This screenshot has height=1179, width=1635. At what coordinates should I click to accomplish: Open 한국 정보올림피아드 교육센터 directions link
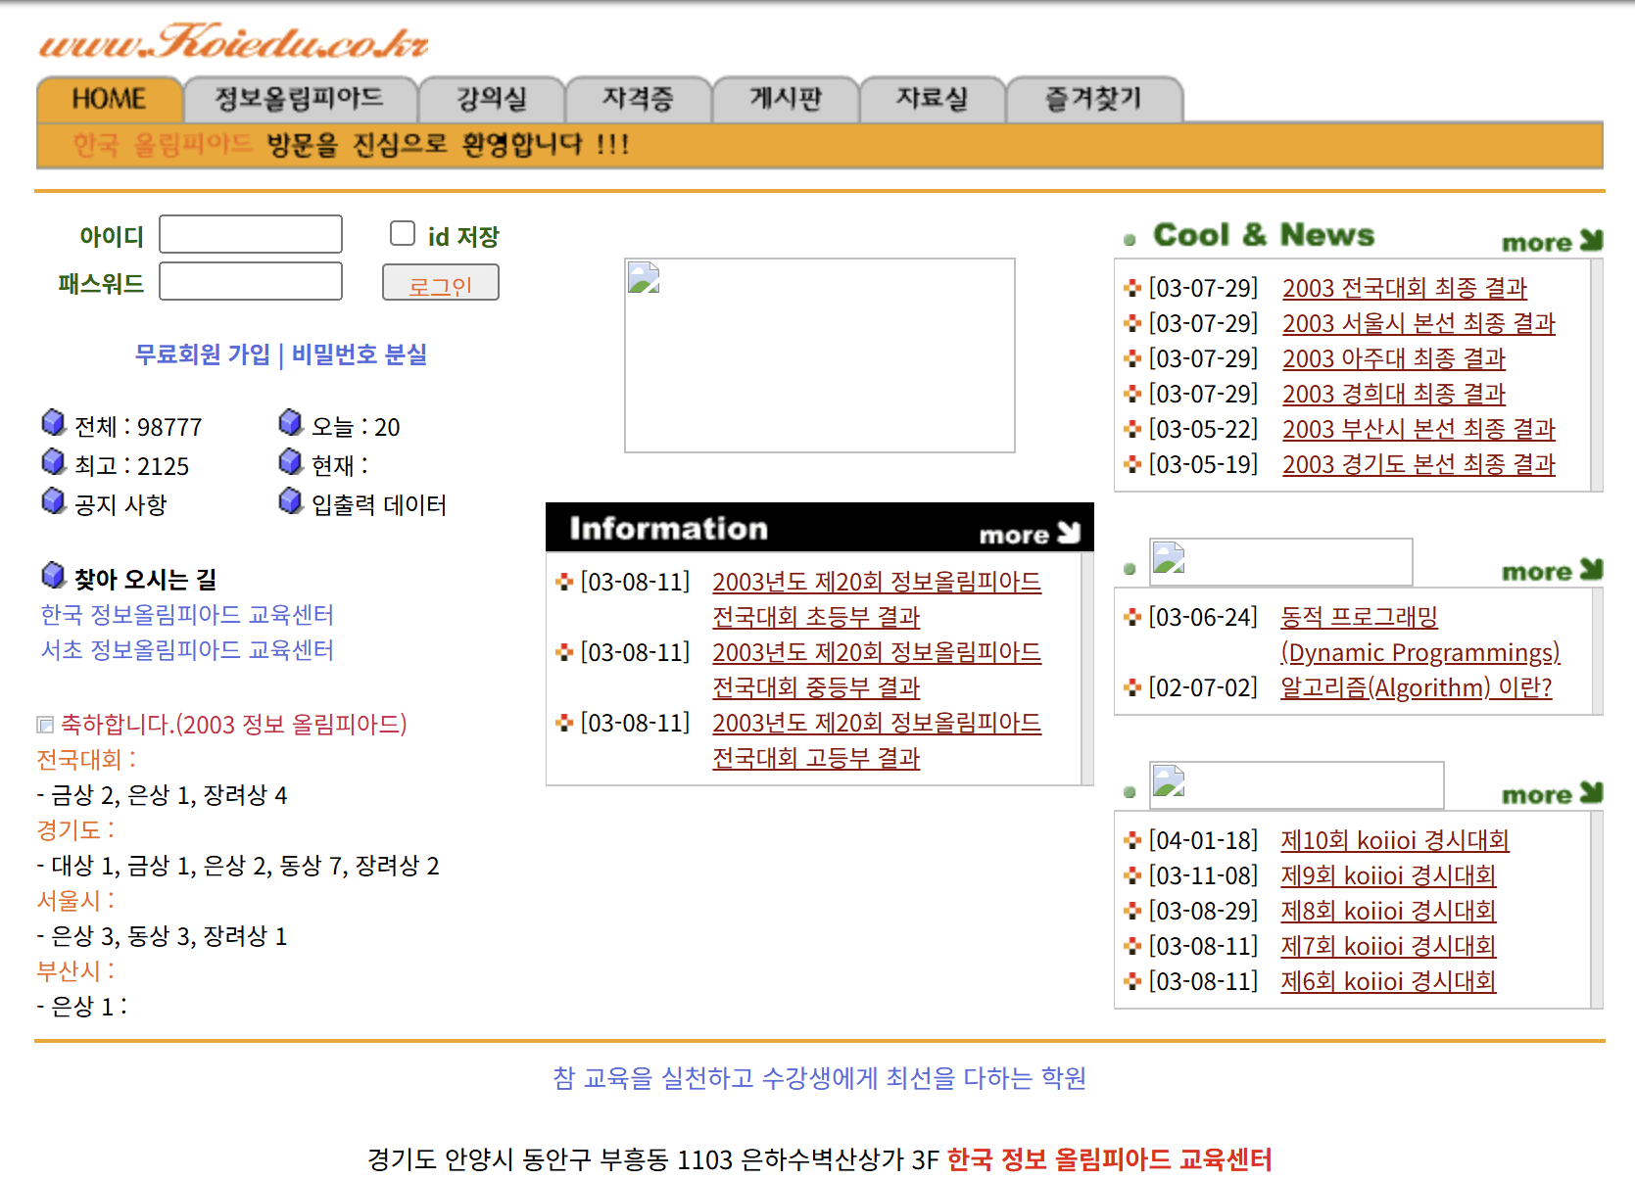coord(187,615)
